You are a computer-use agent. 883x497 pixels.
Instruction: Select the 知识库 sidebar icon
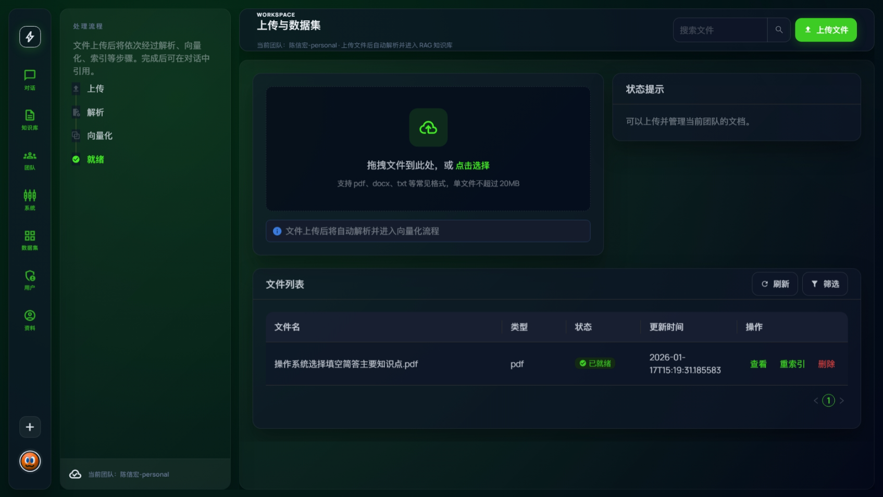pos(30,119)
